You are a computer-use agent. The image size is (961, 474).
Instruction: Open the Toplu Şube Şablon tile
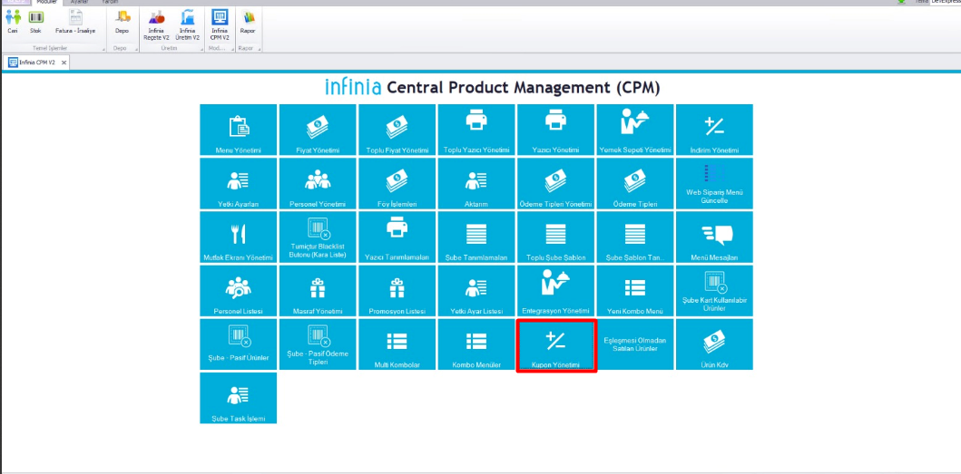click(x=555, y=237)
